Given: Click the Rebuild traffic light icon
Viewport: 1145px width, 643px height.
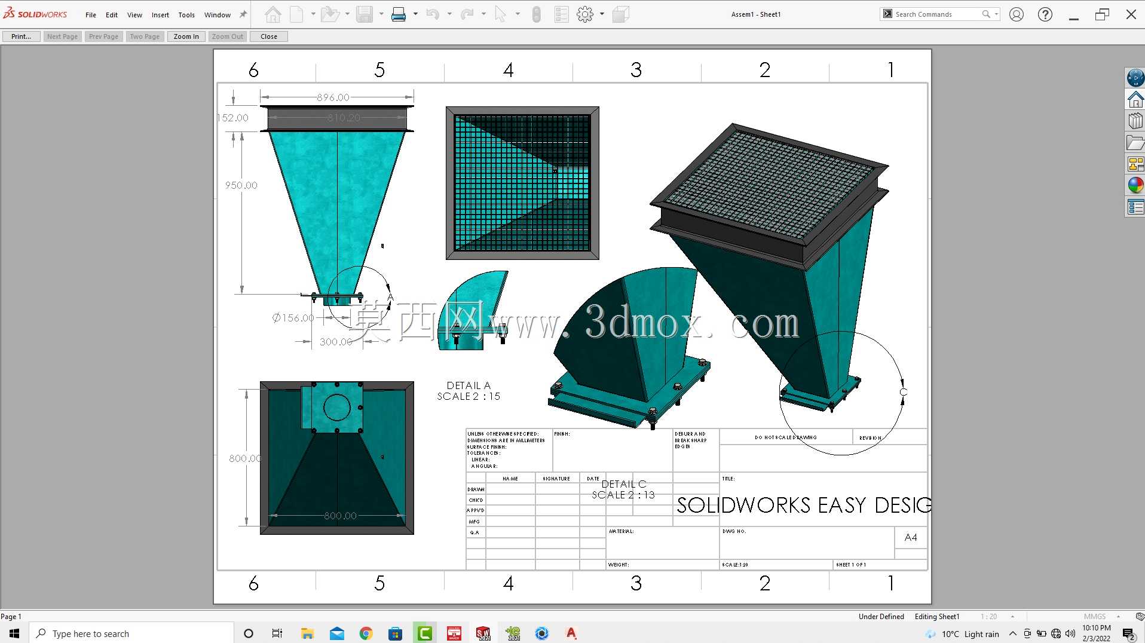Looking at the screenshot, I should [536, 14].
